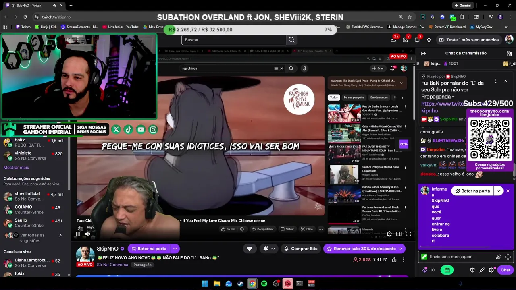Open emote picker in chat input
516x290 pixels.
(x=508, y=257)
